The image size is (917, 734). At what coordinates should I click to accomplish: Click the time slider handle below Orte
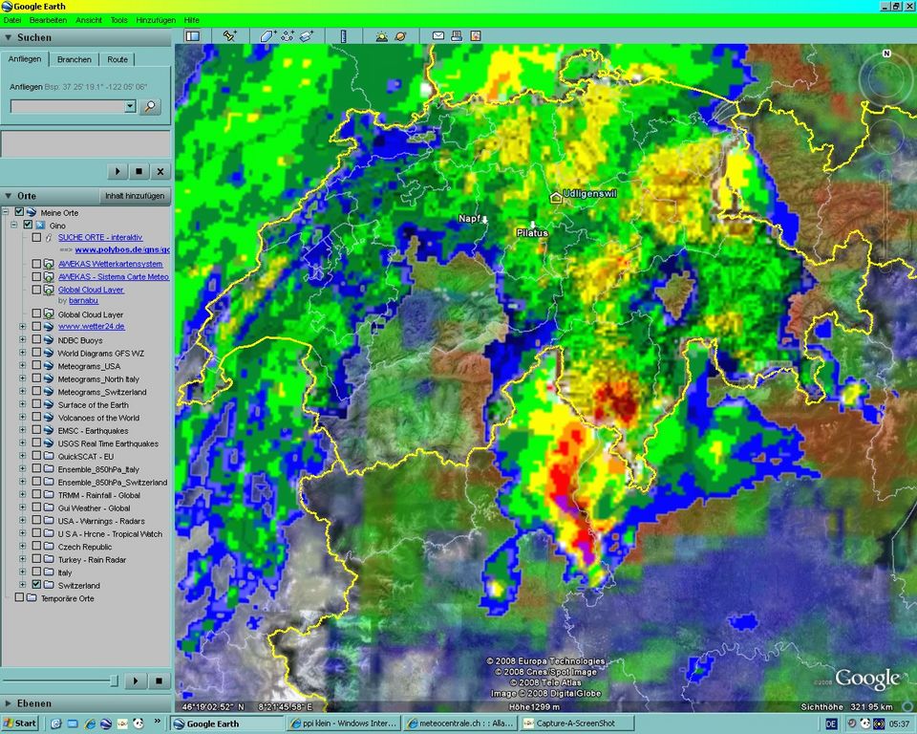[114, 680]
